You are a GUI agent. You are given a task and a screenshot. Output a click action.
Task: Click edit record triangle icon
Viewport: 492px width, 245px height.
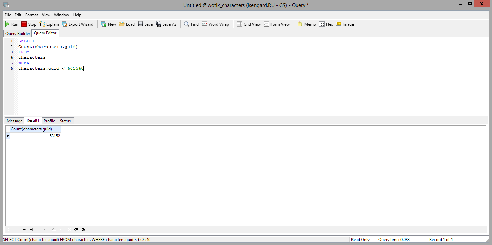53,230
